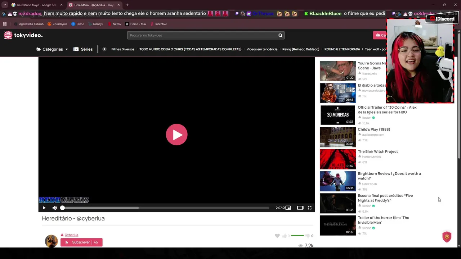Click the Procurar no Tokyvideo search field
The image size is (461, 259).
pos(202,35)
